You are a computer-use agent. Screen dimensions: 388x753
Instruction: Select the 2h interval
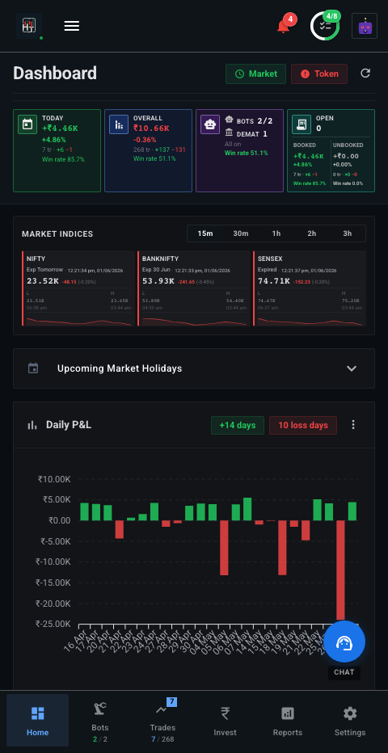point(312,233)
